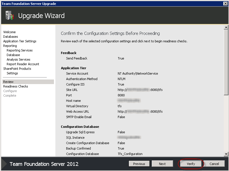Screen dimensions: 229x171
Task: Select Analysis Services step
Action: (x=18, y=59)
